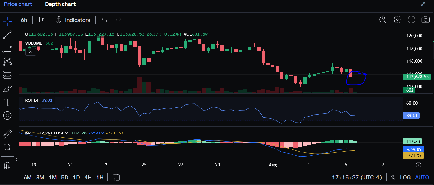The height and width of the screenshot is (185, 434).
Task: Click the signal line value -771.37 label
Action: tap(413, 155)
